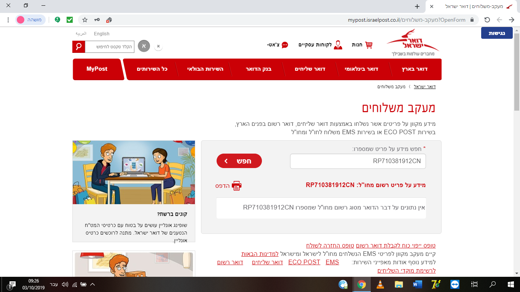Screen dimensions: 520x292
Task: Open the טופס ייפוי כוח לקבלת דואר רשום link
Action: [x=396, y=246]
